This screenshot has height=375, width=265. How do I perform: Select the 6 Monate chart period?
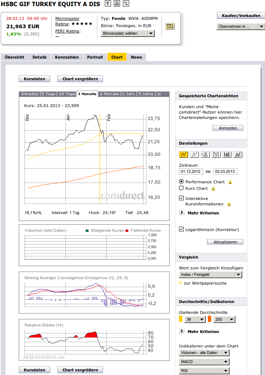109,94
